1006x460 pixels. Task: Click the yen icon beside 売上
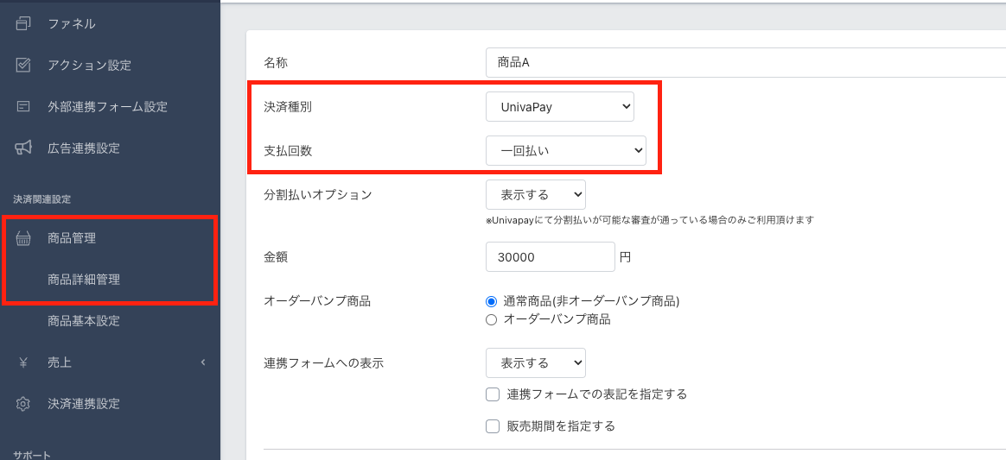coord(23,362)
